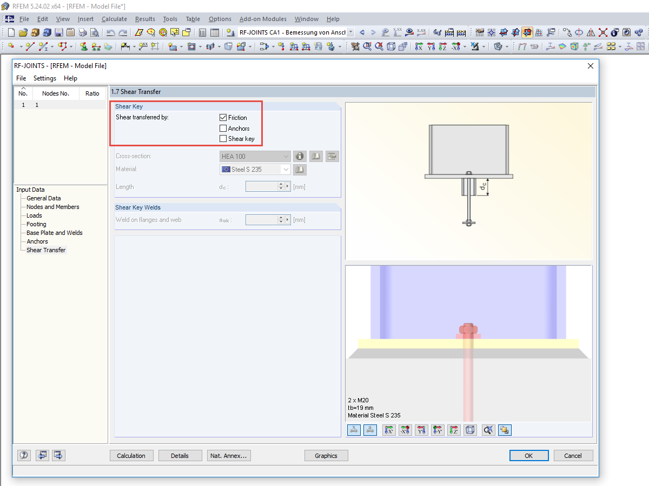Open the Tools menu in RFEM
This screenshot has height=486, width=649.
pyautogui.click(x=170, y=19)
